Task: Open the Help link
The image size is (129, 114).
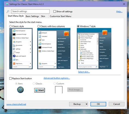Action: click(x=119, y=11)
